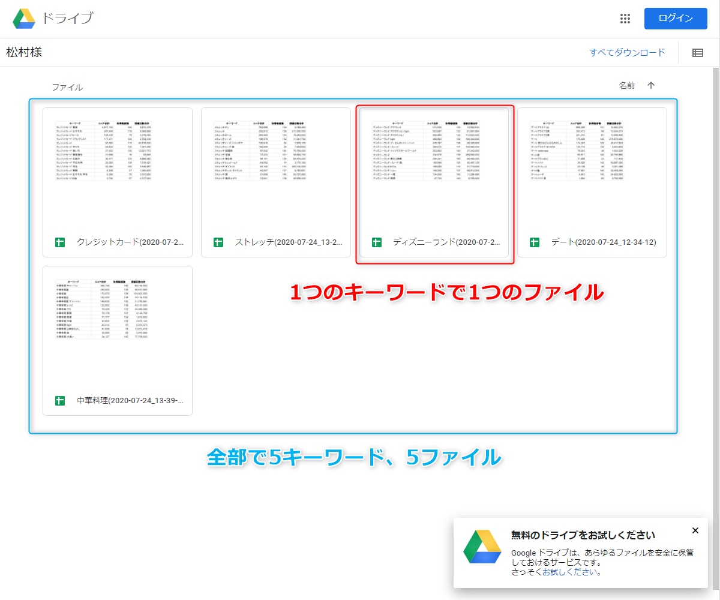This screenshot has height=600, width=720.
Task: Select file name ストレッチ(2020-07-24_13-2...
Action: click(289, 242)
